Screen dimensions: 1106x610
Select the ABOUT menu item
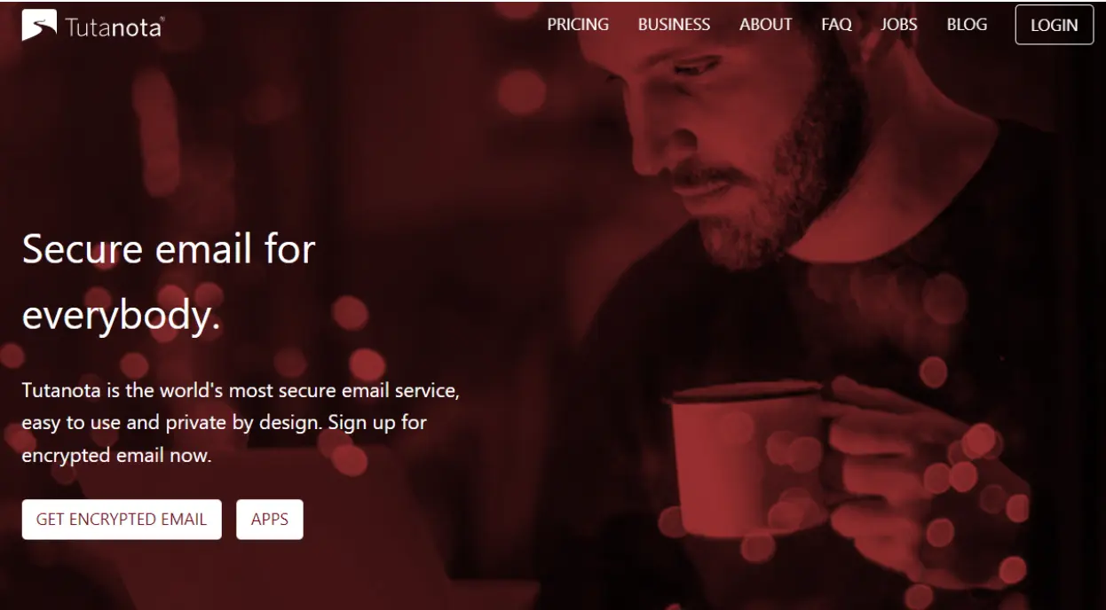coord(765,25)
